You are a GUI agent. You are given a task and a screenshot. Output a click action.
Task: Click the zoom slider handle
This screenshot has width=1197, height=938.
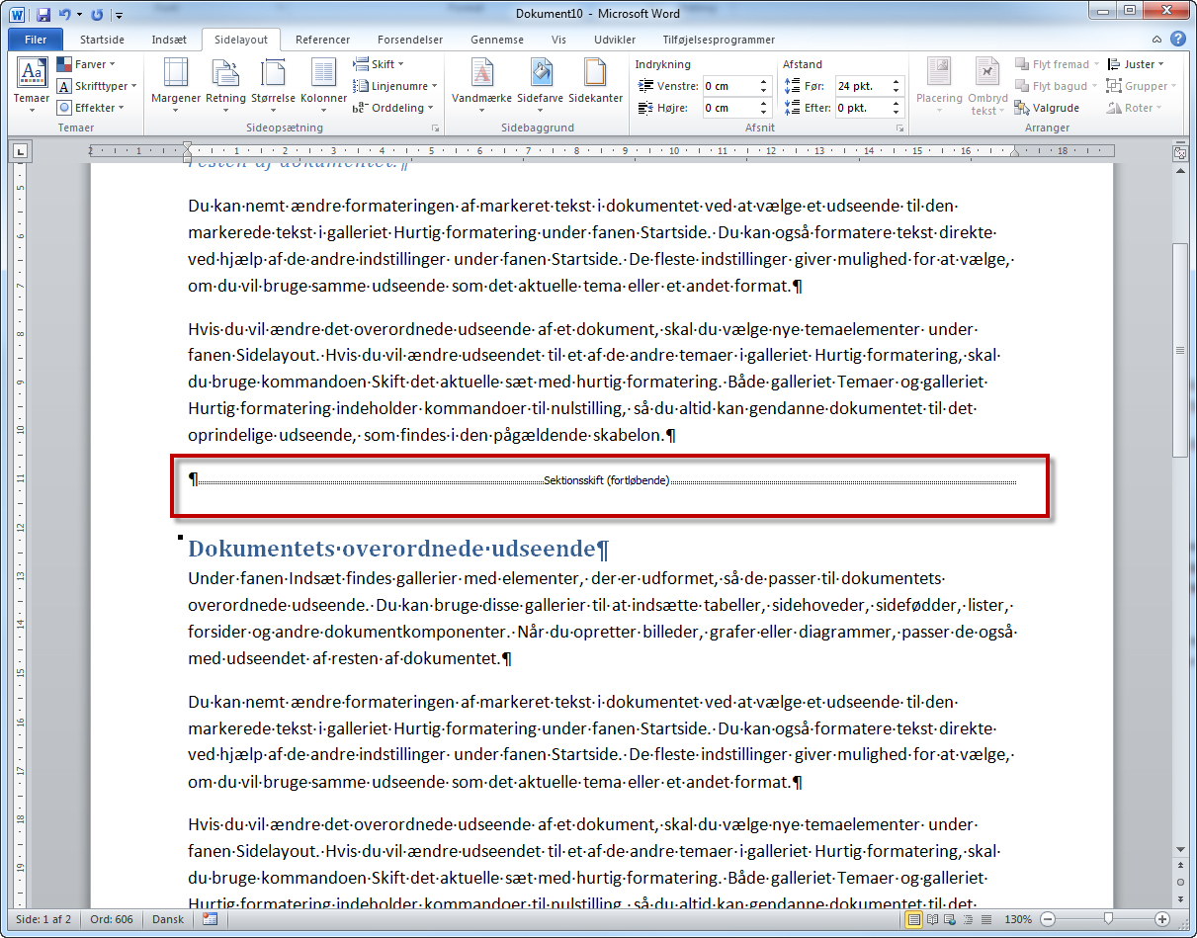(x=1108, y=919)
